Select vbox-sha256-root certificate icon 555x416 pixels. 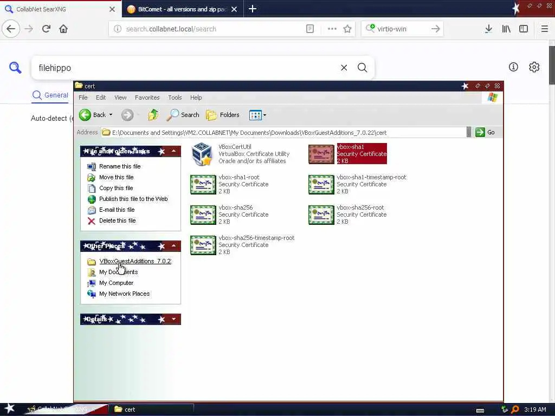point(321,215)
